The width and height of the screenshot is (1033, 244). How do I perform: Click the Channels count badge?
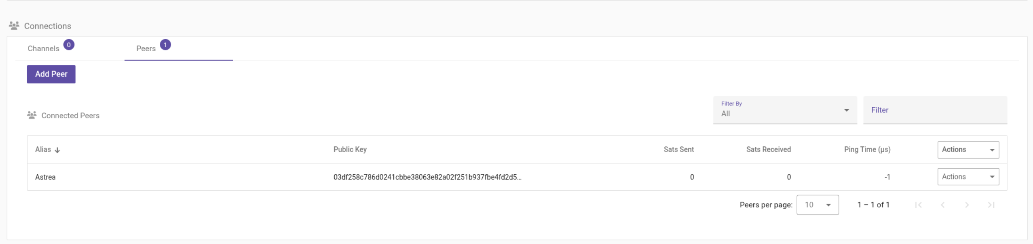pos(69,45)
